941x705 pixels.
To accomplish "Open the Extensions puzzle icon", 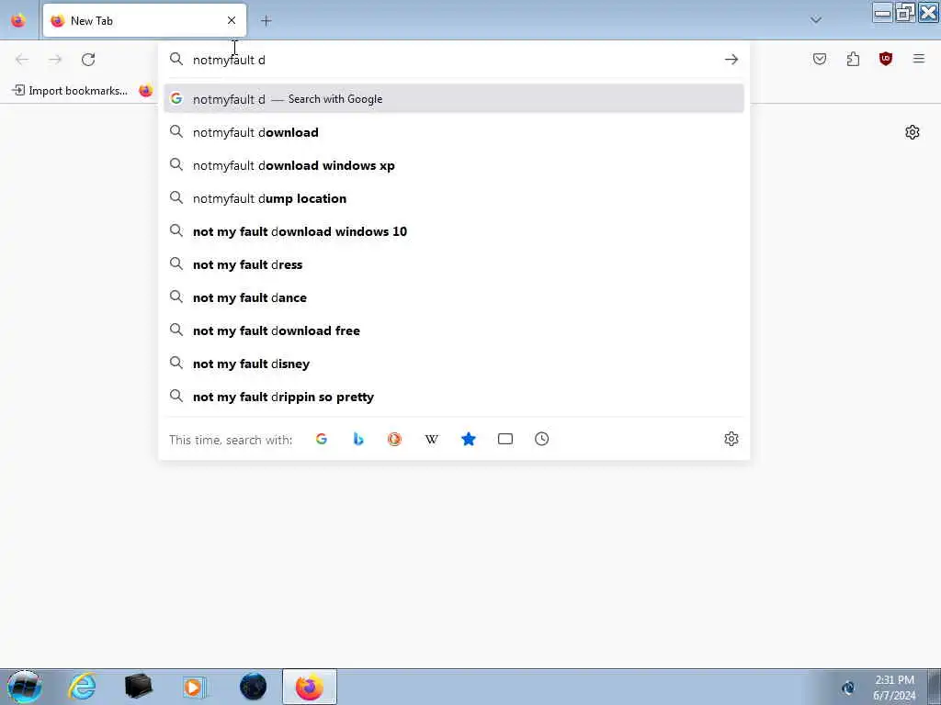I will [x=853, y=59].
